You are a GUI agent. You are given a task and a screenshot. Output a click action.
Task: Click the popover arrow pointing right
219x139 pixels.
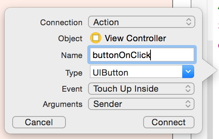click(209, 70)
